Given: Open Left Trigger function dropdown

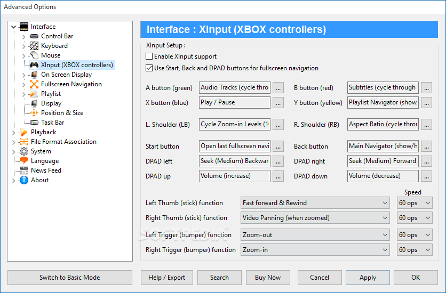Looking at the screenshot, I should (315, 235).
